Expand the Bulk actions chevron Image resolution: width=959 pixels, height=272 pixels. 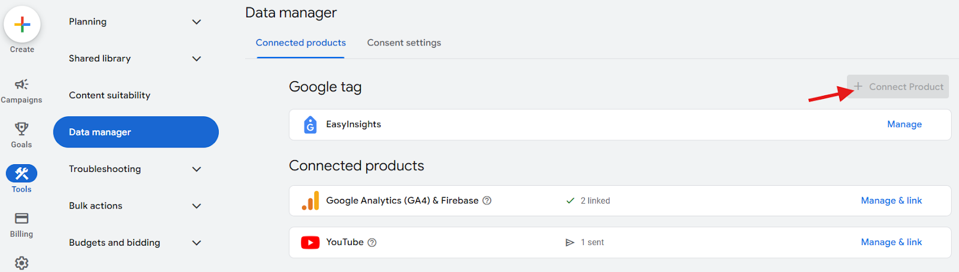(x=196, y=206)
